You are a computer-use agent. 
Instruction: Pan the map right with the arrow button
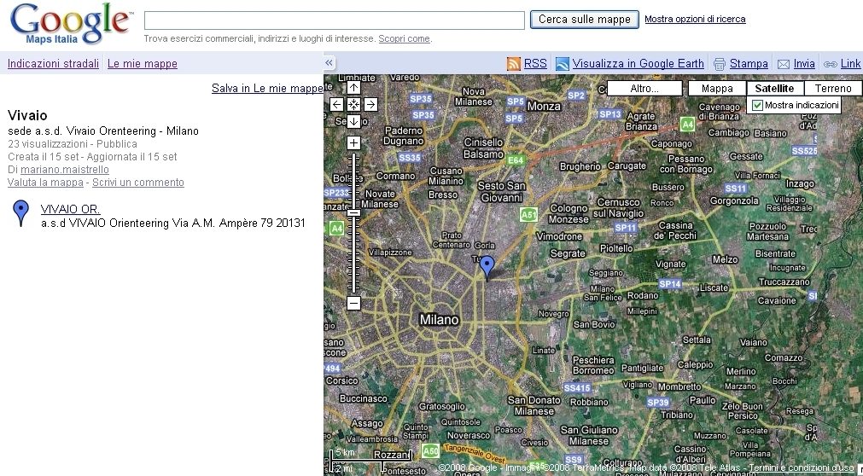370,105
